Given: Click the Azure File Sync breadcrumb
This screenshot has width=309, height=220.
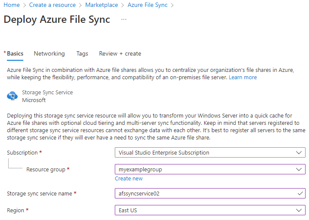Looking at the screenshot, I should pyautogui.click(x=148, y=5).
